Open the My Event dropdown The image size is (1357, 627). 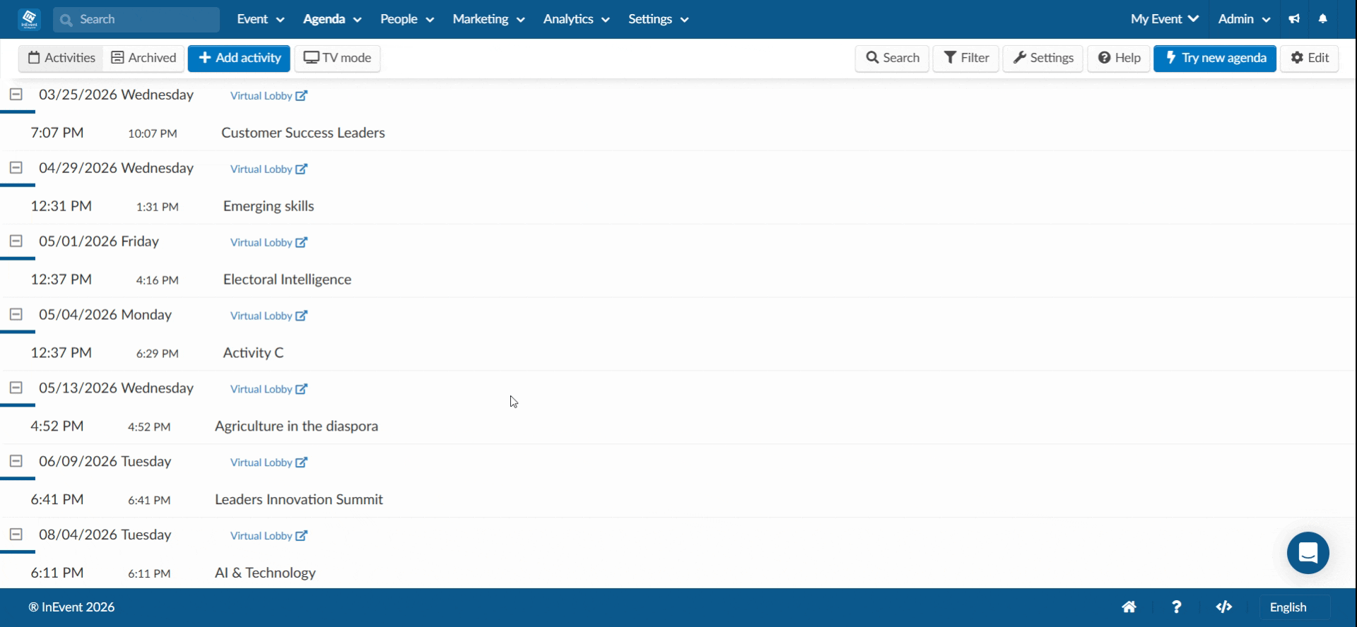[x=1165, y=19]
